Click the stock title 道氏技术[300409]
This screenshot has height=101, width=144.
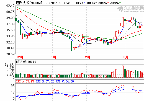coord(29,3)
